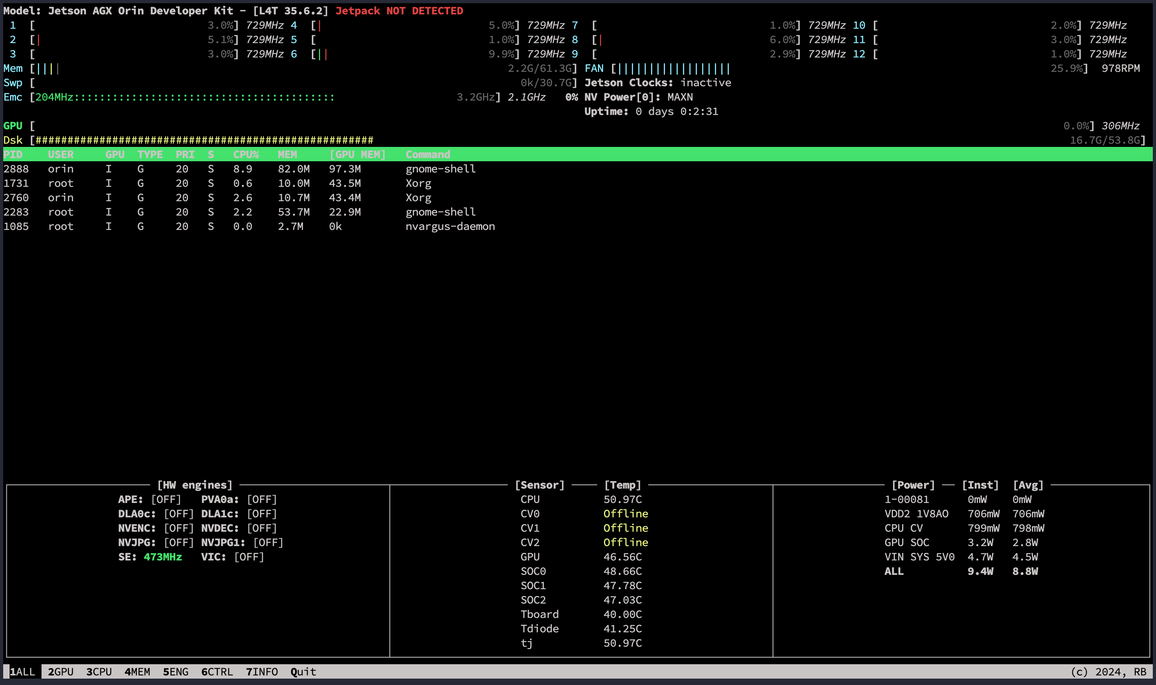Click the GPU SOC power row
Screen dimensions: 1156x685
pos(961,542)
